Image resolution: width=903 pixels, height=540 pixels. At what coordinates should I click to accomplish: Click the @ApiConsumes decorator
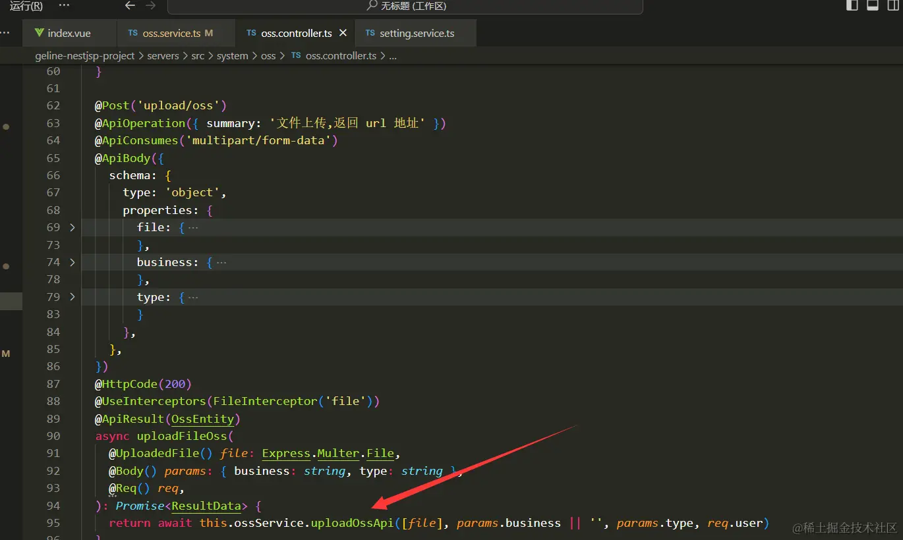[137, 140]
